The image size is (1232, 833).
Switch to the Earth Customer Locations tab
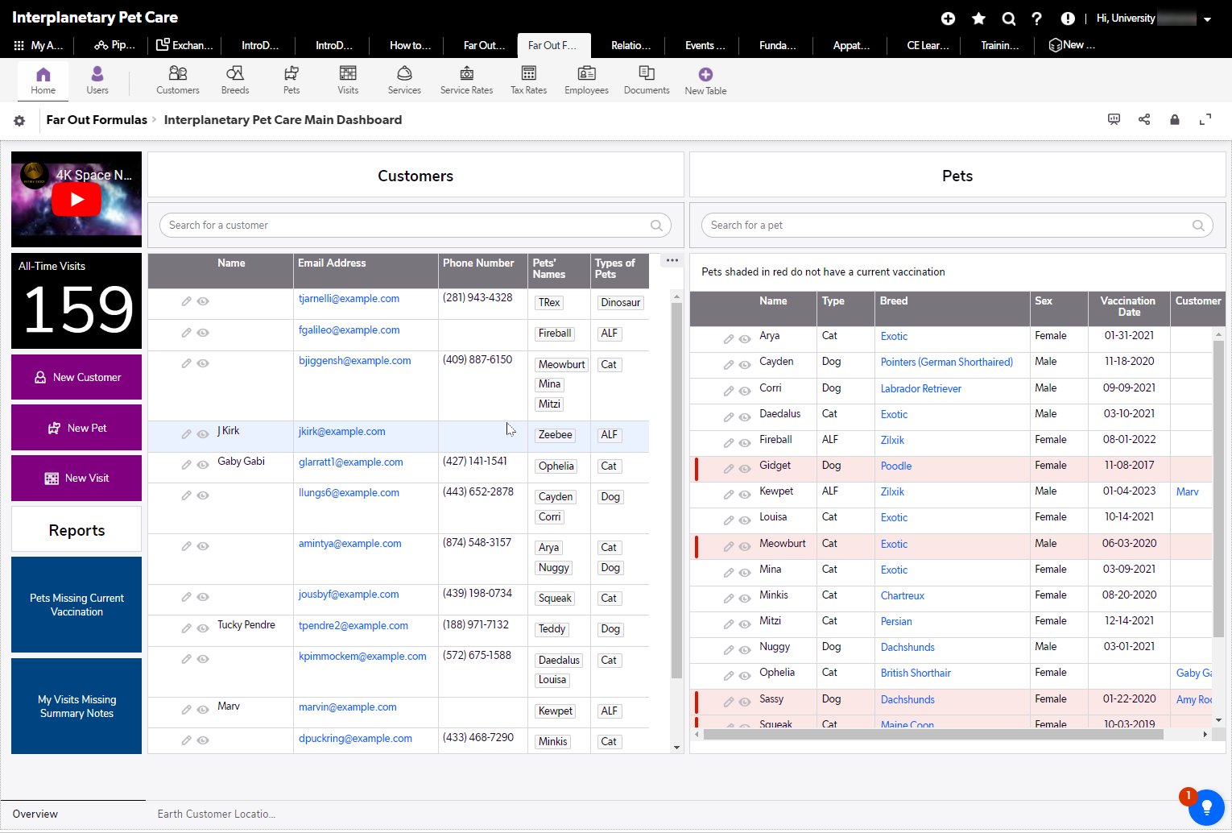pyautogui.click(x=216, y=814)
